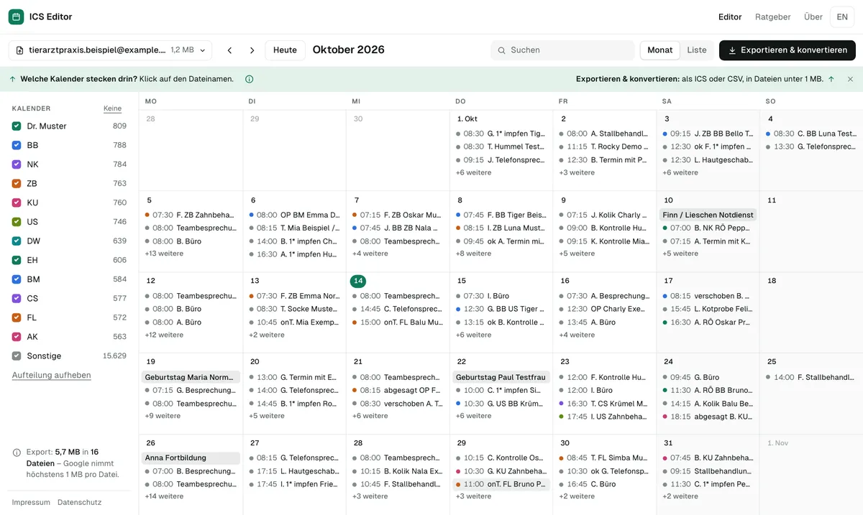
Task: Open the 'Anna Fortbildung' all-day event
Action: point(191,458)
